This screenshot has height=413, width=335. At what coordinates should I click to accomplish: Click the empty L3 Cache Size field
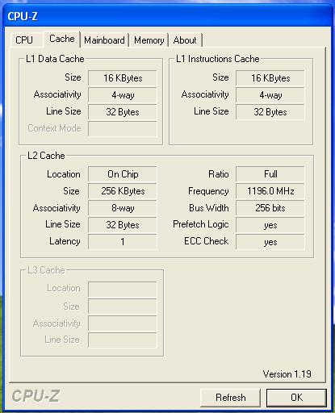(123, 307)
